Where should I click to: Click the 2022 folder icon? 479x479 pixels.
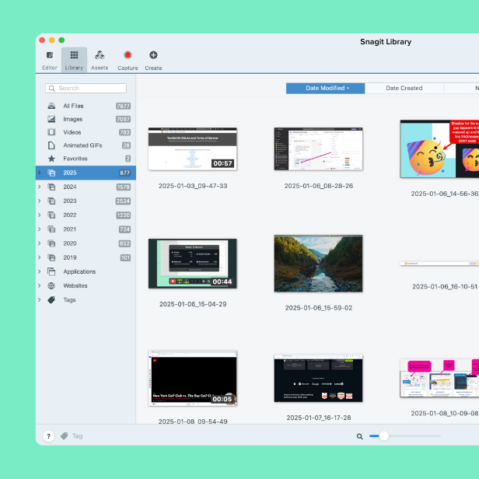(51, 215)
